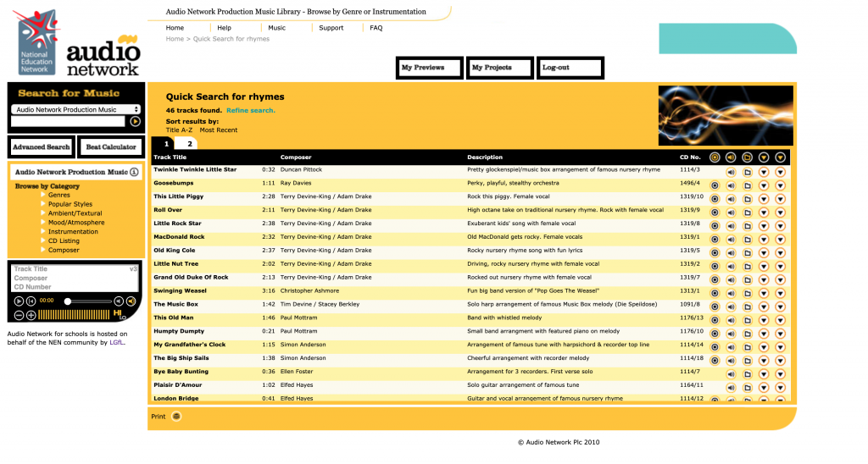Open Advanced Search
868x464 pixels.
tap(42, 147)
